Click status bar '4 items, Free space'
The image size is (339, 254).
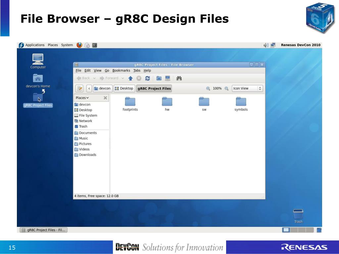click(96, 196)
